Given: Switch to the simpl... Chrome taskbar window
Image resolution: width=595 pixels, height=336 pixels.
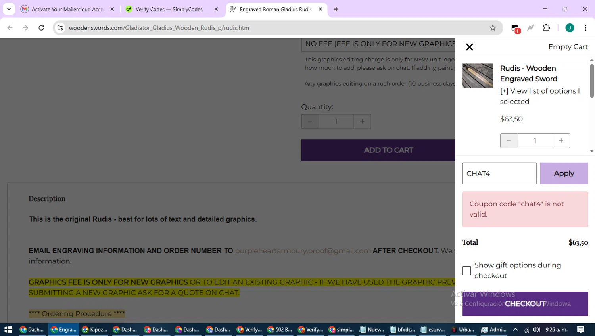Looking at the screenshot, I should tap(342, 330).
